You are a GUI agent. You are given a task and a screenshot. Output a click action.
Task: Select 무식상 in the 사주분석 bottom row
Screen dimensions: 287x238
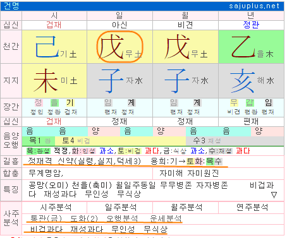coord(156,229)
